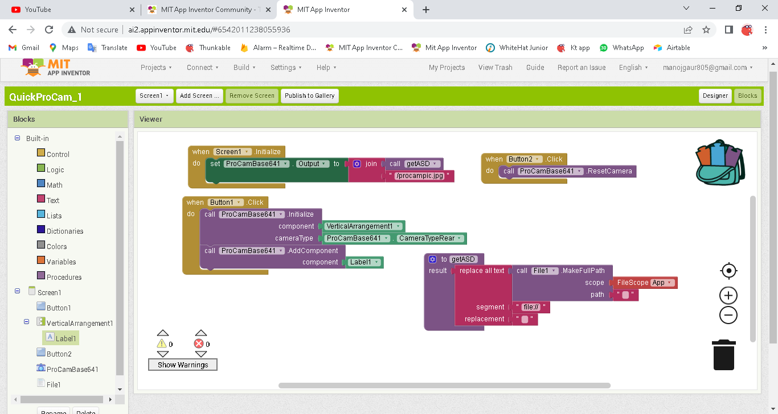Click the trash can icon
This screenshot has width=778, height=414.
pyautogui.click(x=724, y=355)
